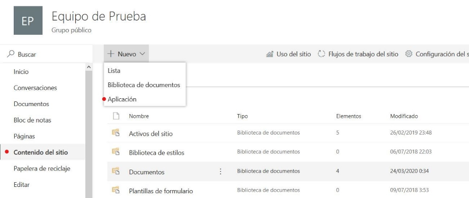The height and width of the screenshot is (198, 469).
Task: Select Contenido del sitio in the sidebar
Action: coord(41,153)
